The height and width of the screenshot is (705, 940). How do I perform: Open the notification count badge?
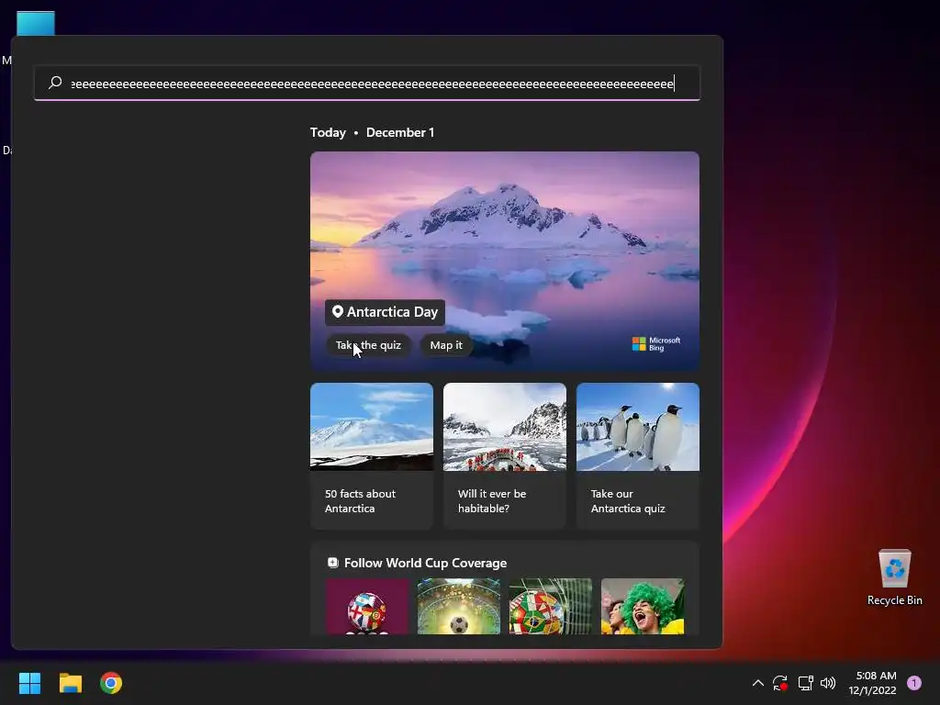click(x=914, y=683)
